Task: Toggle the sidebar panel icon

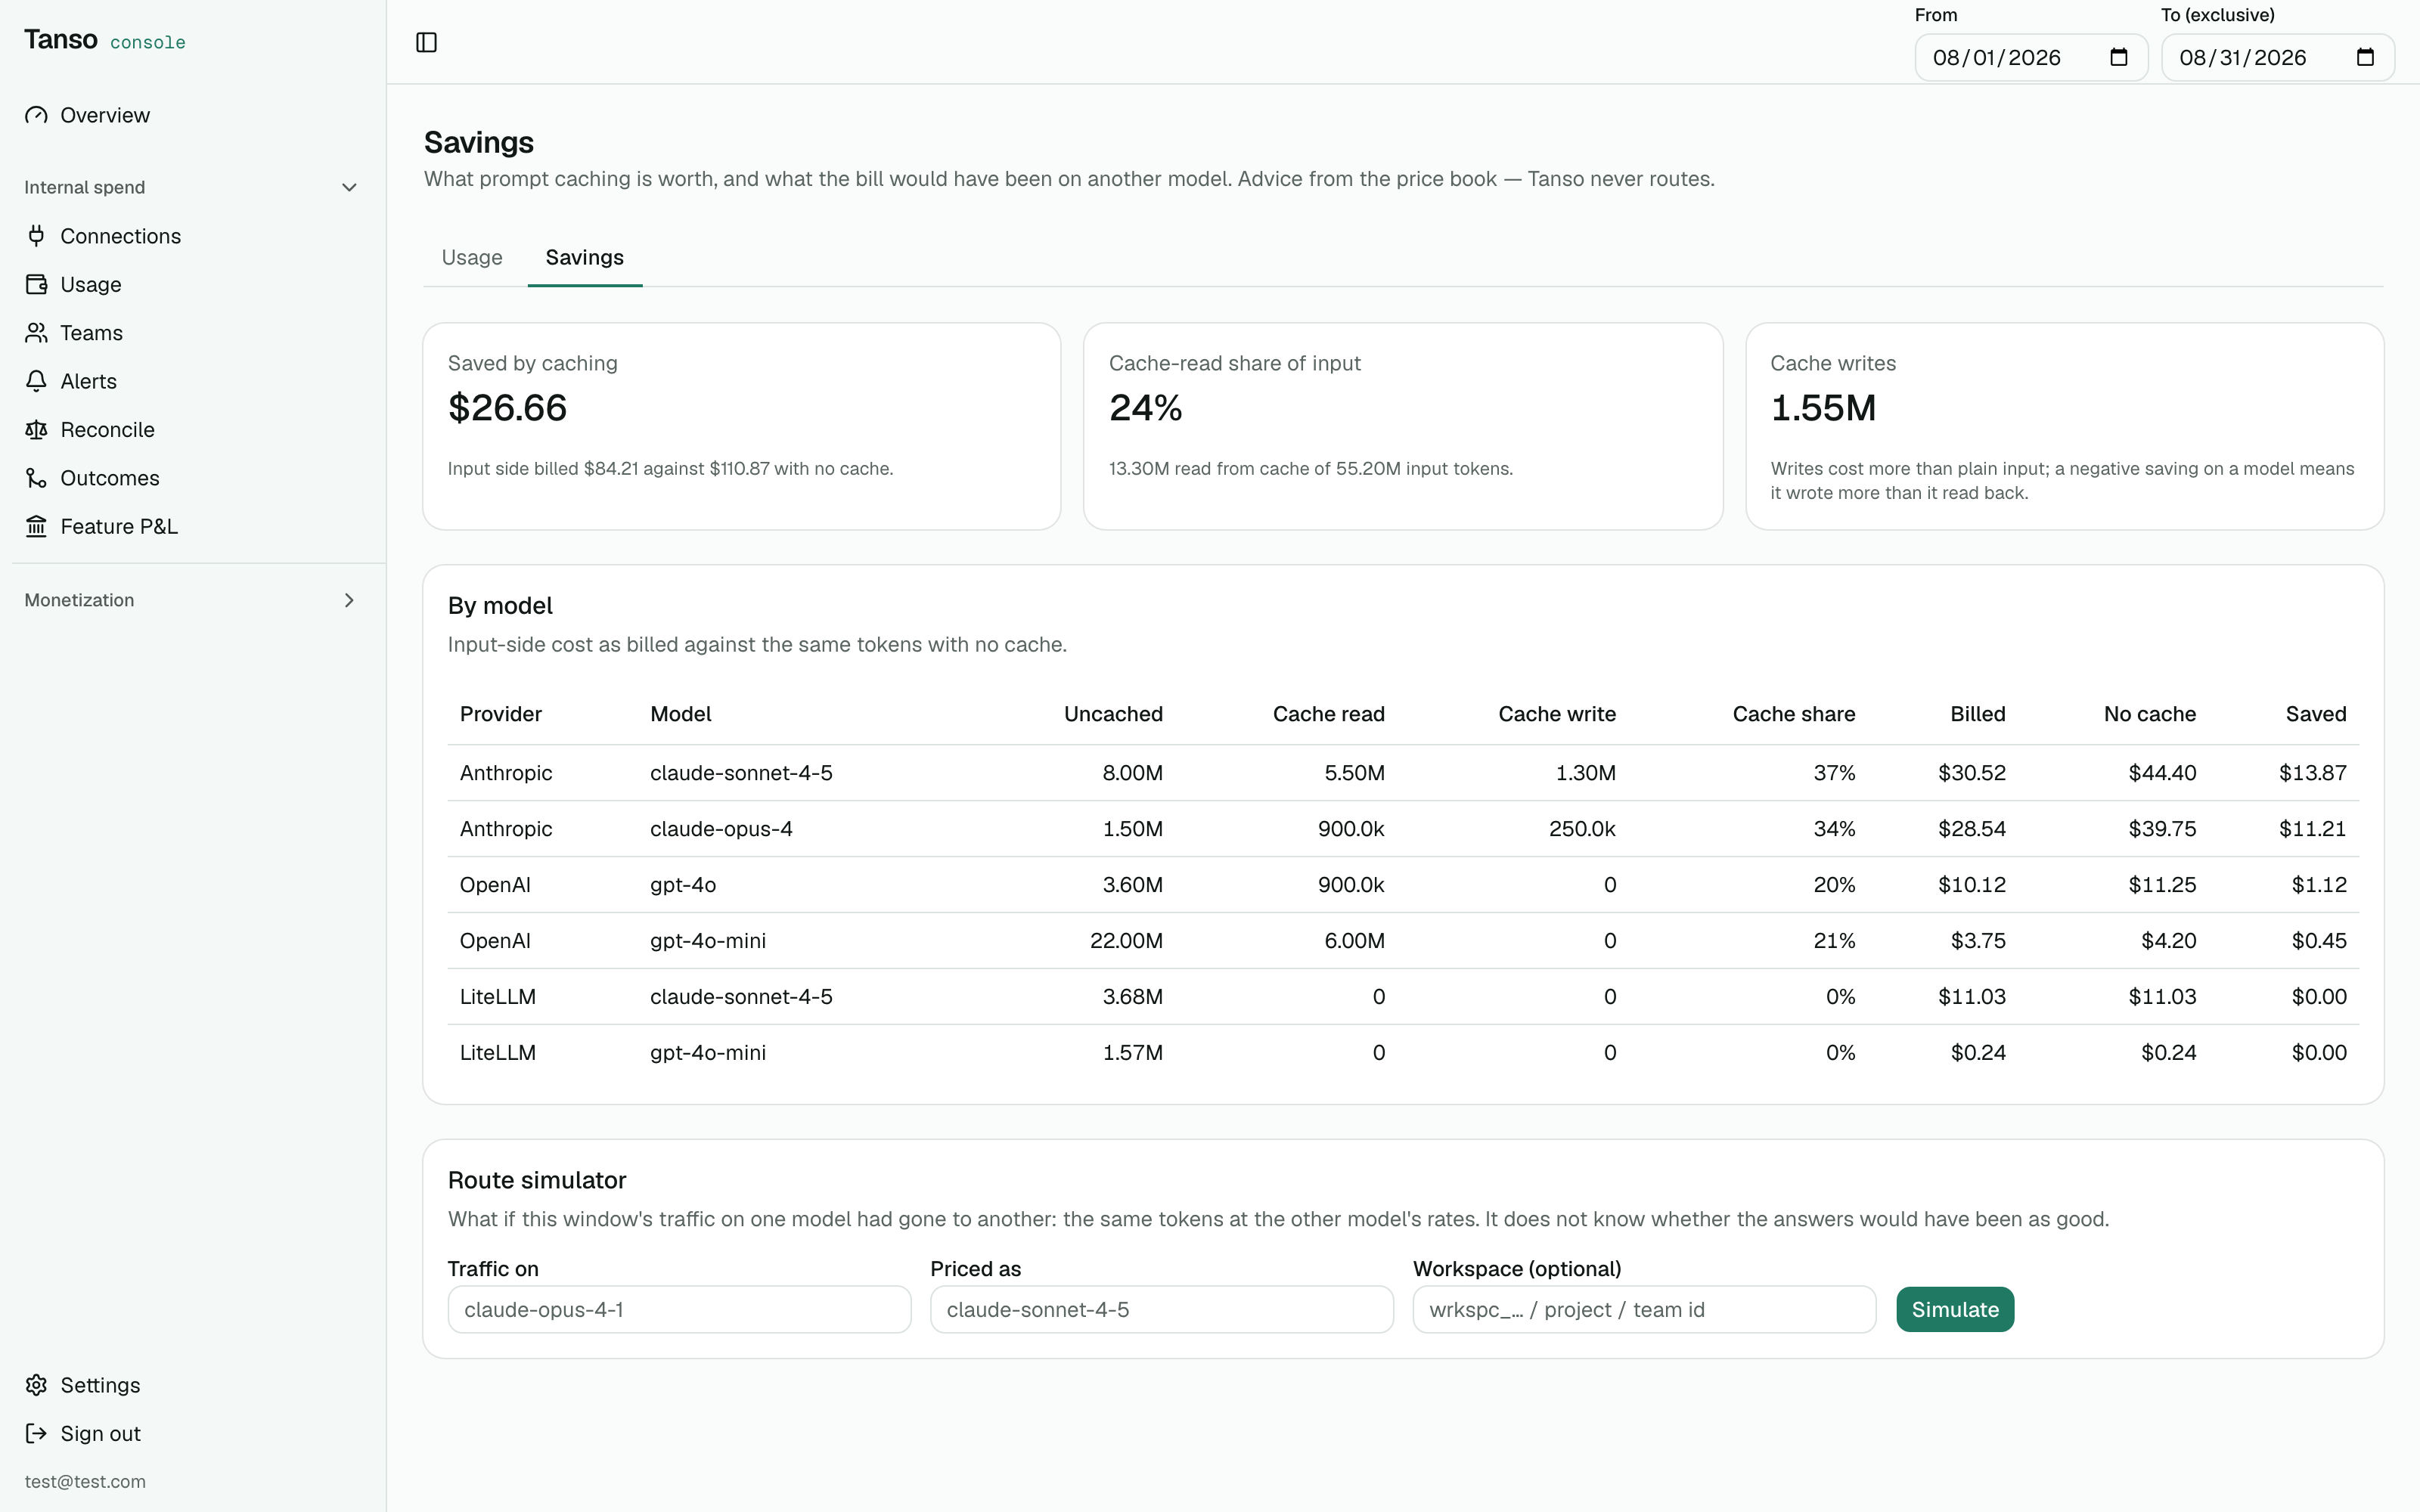Action: pos(426,42)
